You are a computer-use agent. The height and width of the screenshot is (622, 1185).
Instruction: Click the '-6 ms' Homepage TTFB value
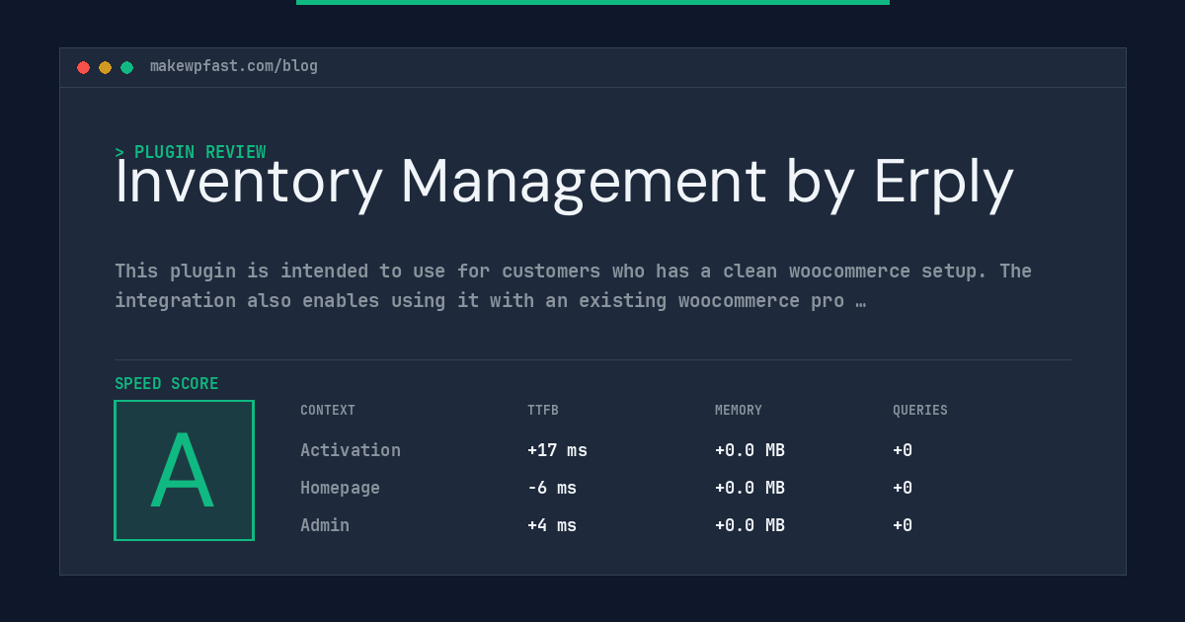click(x=552, y=488)
